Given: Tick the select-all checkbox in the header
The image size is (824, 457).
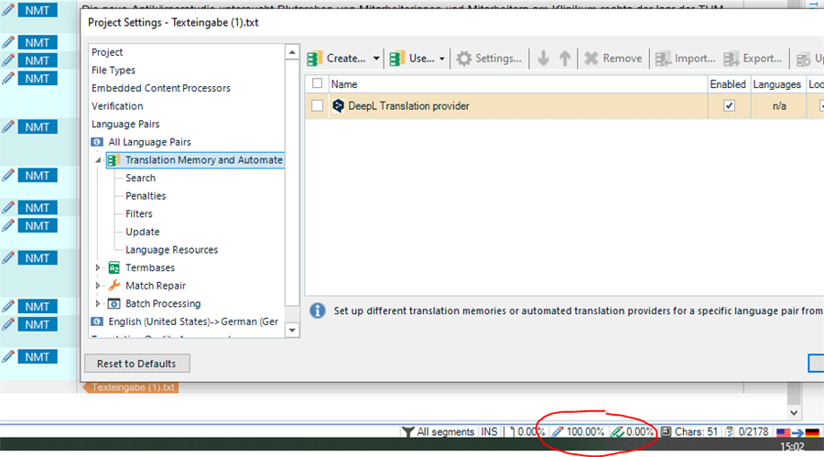Looking at the screenshot, I should [x=317, y=83].
